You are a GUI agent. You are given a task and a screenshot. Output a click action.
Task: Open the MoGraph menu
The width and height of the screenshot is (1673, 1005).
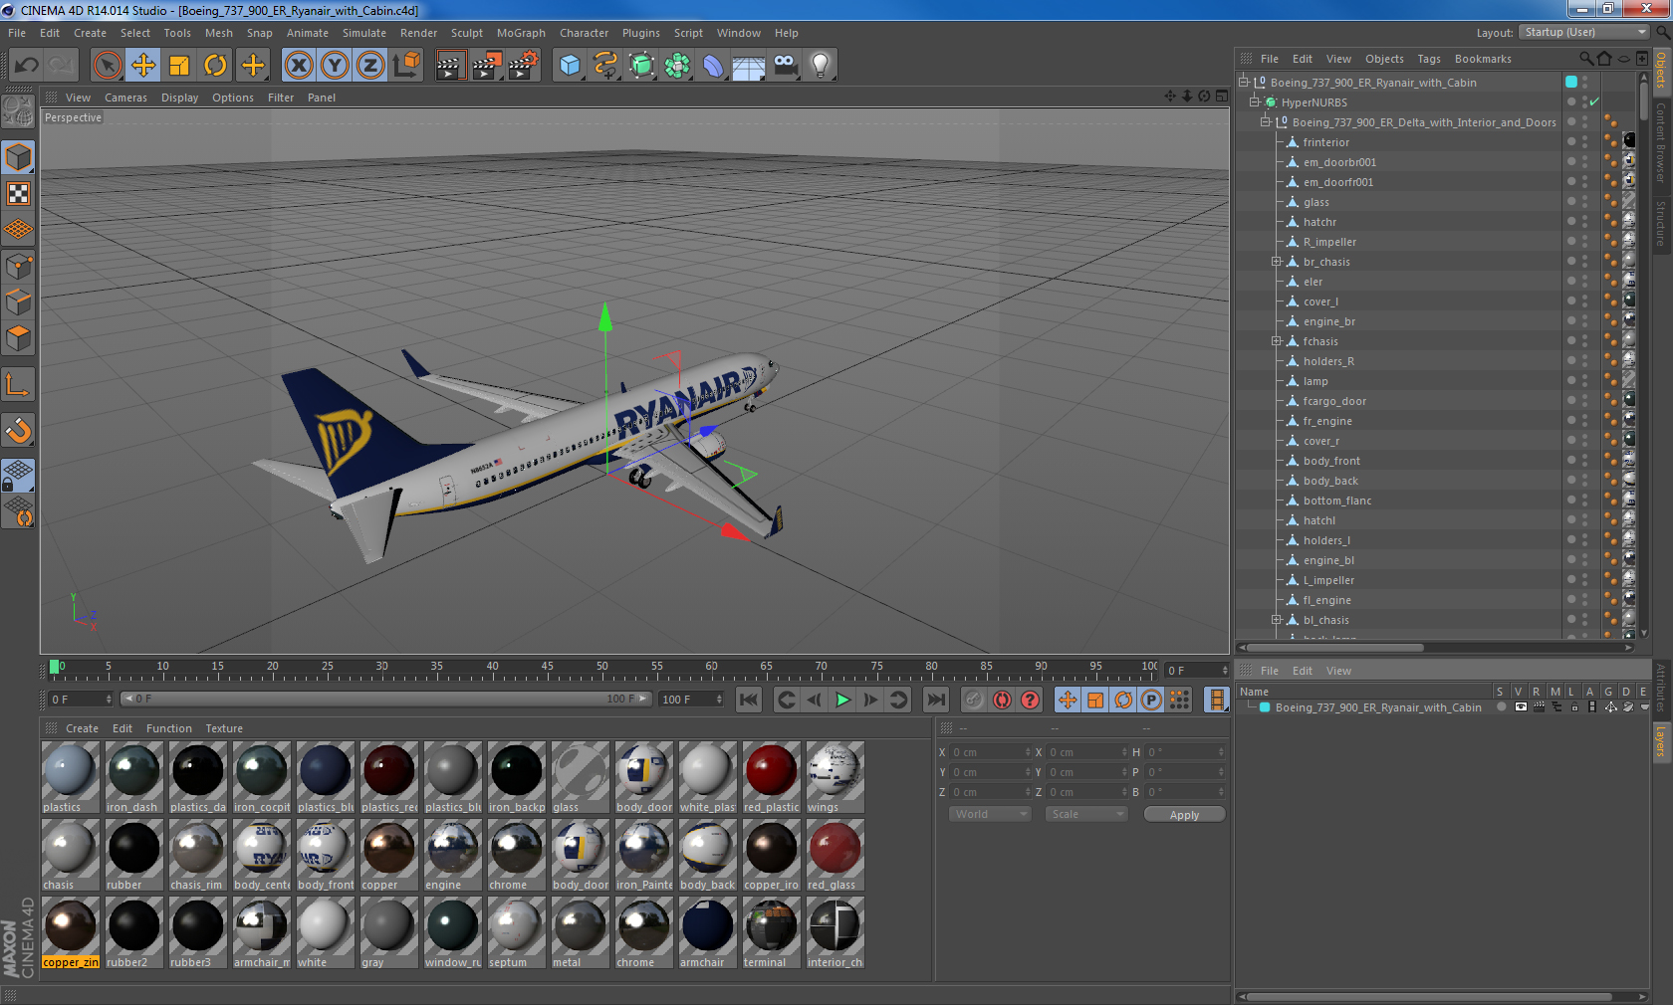point(521,33)
